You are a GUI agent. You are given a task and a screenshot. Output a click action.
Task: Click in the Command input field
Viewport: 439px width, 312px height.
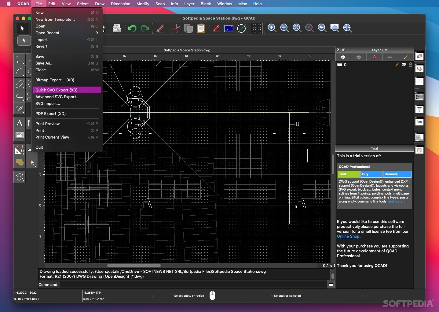(193, 284)
